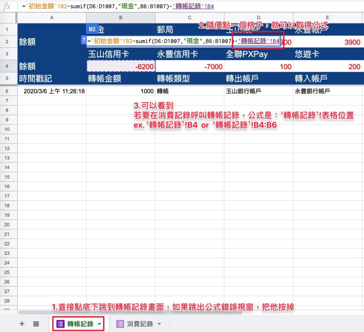Select column D header
The width and height of the screenshot is (364, 332).
(259, 18)
